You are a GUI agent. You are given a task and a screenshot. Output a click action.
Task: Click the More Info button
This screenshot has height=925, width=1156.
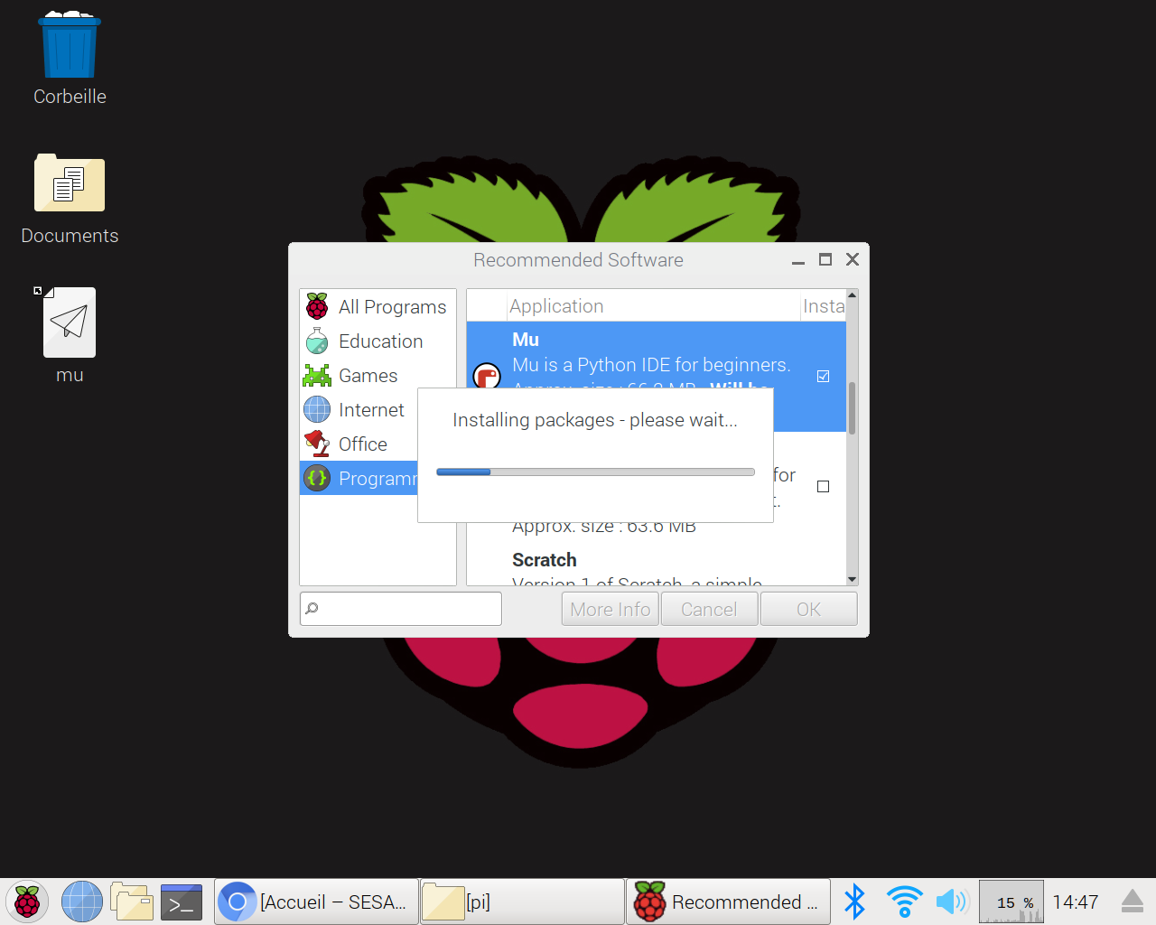point(611,610)
